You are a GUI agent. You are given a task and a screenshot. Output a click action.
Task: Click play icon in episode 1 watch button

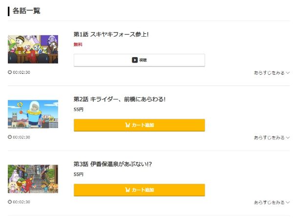[134, 60]
